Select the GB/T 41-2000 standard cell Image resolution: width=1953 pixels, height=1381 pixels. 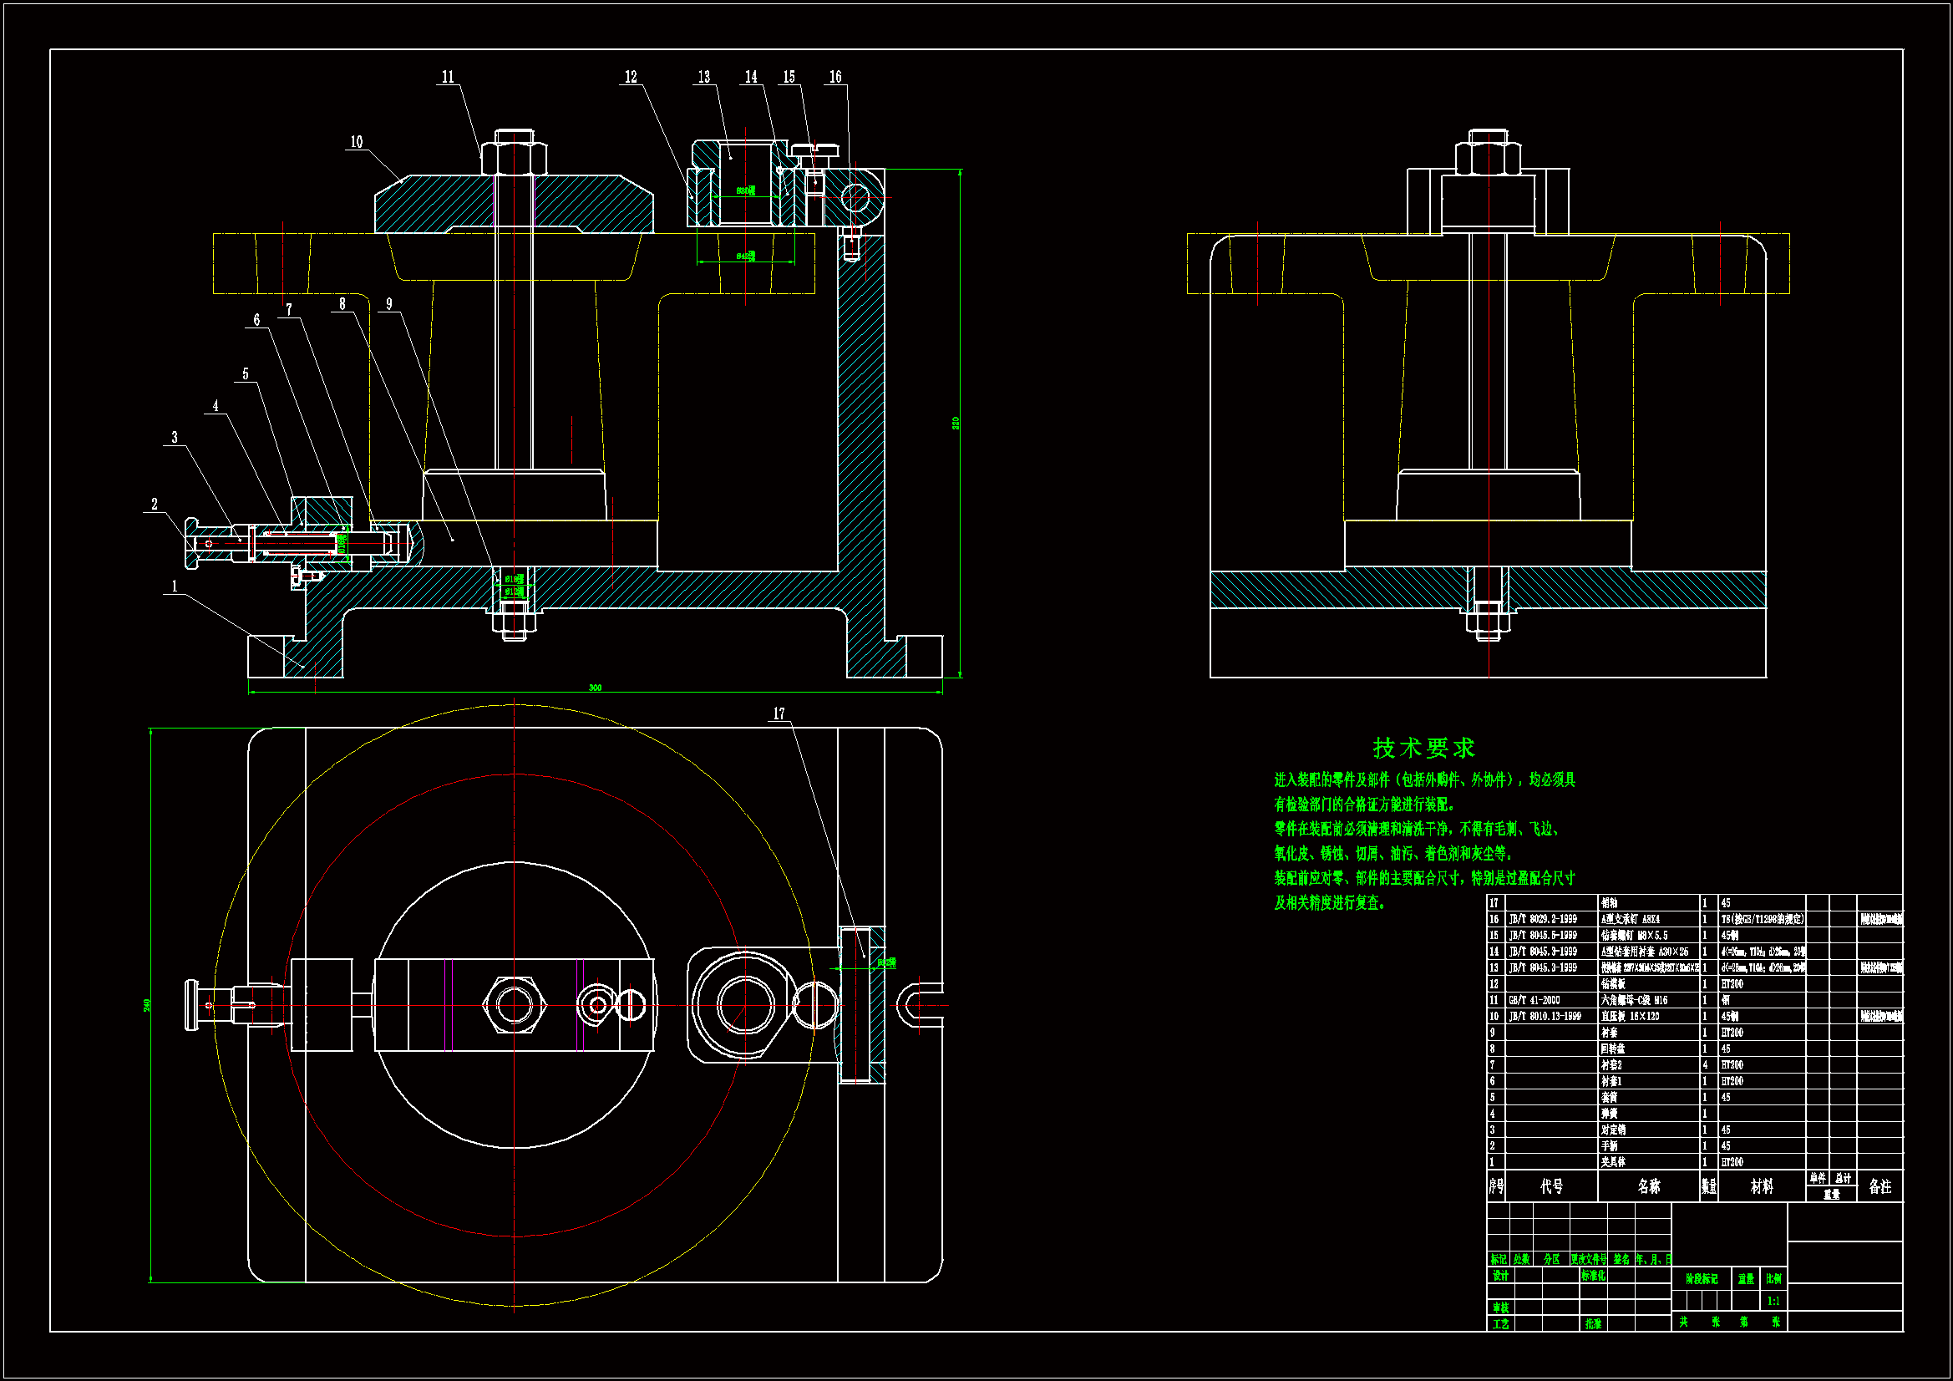[1536, 1001]
